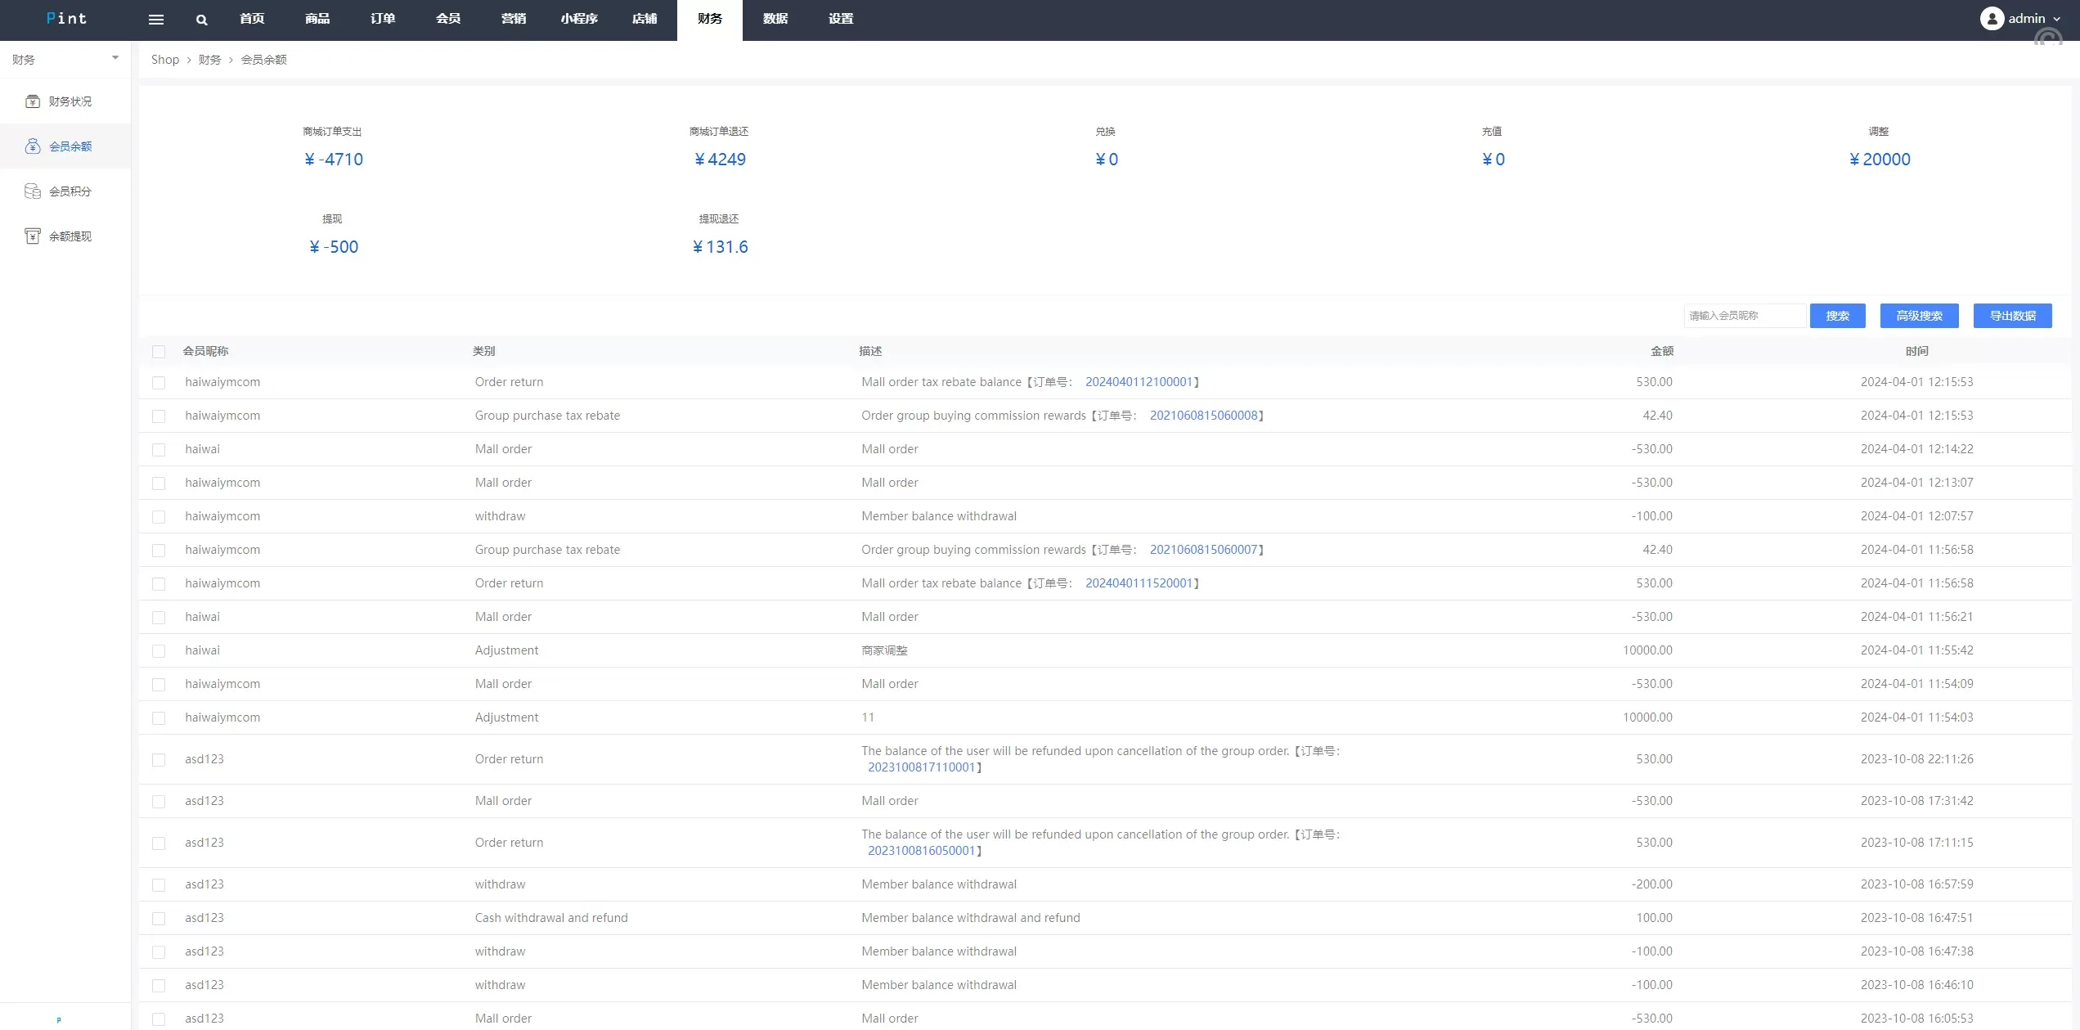The height and width of the screenshot is (1030, 2080).
Task: Click the Pint logo
Action: point(66,18)
